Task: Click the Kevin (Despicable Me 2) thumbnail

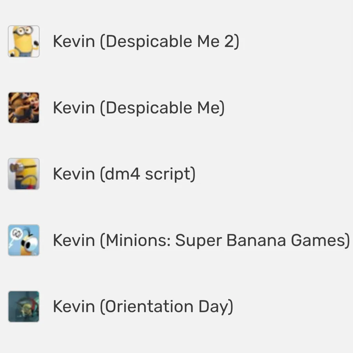Action: 24,41
